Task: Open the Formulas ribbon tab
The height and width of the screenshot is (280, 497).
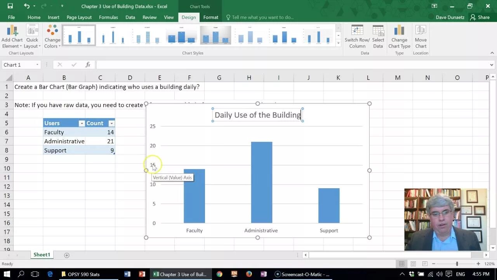Action: pos(108,17)
